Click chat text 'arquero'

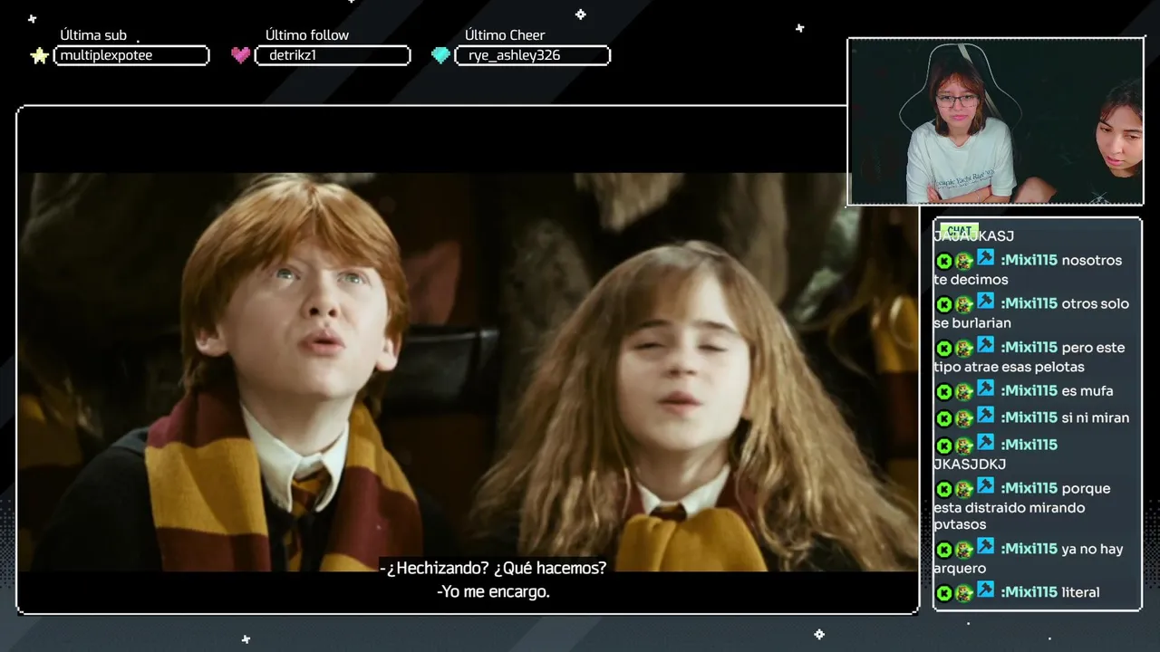960,570
